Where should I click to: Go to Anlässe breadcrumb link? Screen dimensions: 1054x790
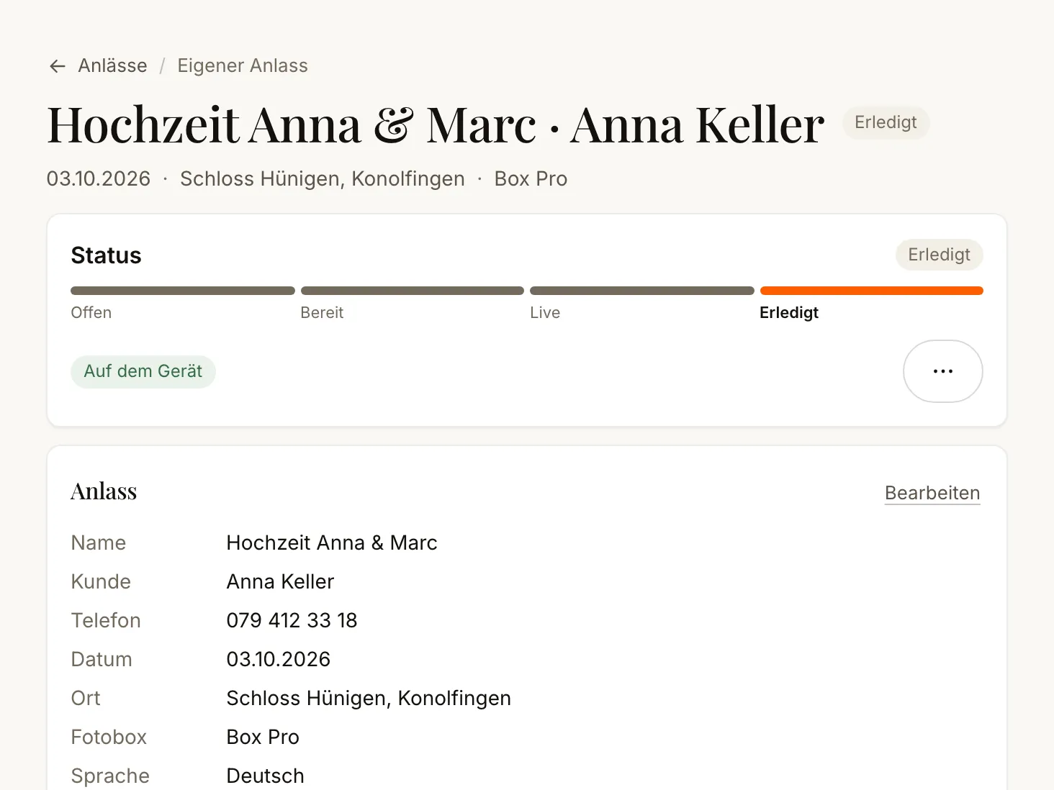112,65
